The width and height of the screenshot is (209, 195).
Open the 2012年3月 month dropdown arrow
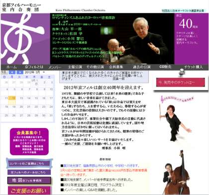click(x=44, y=72)
